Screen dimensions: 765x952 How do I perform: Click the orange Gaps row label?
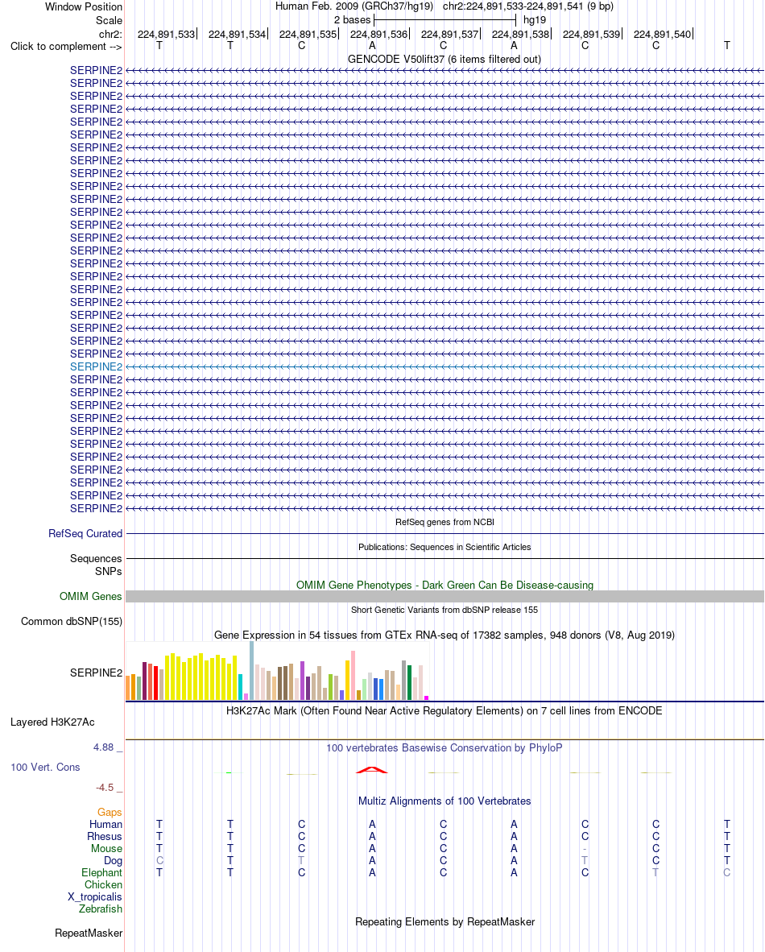click(110, 813)
